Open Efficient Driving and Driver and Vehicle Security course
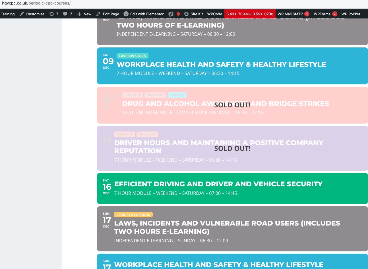 (232, 188)
